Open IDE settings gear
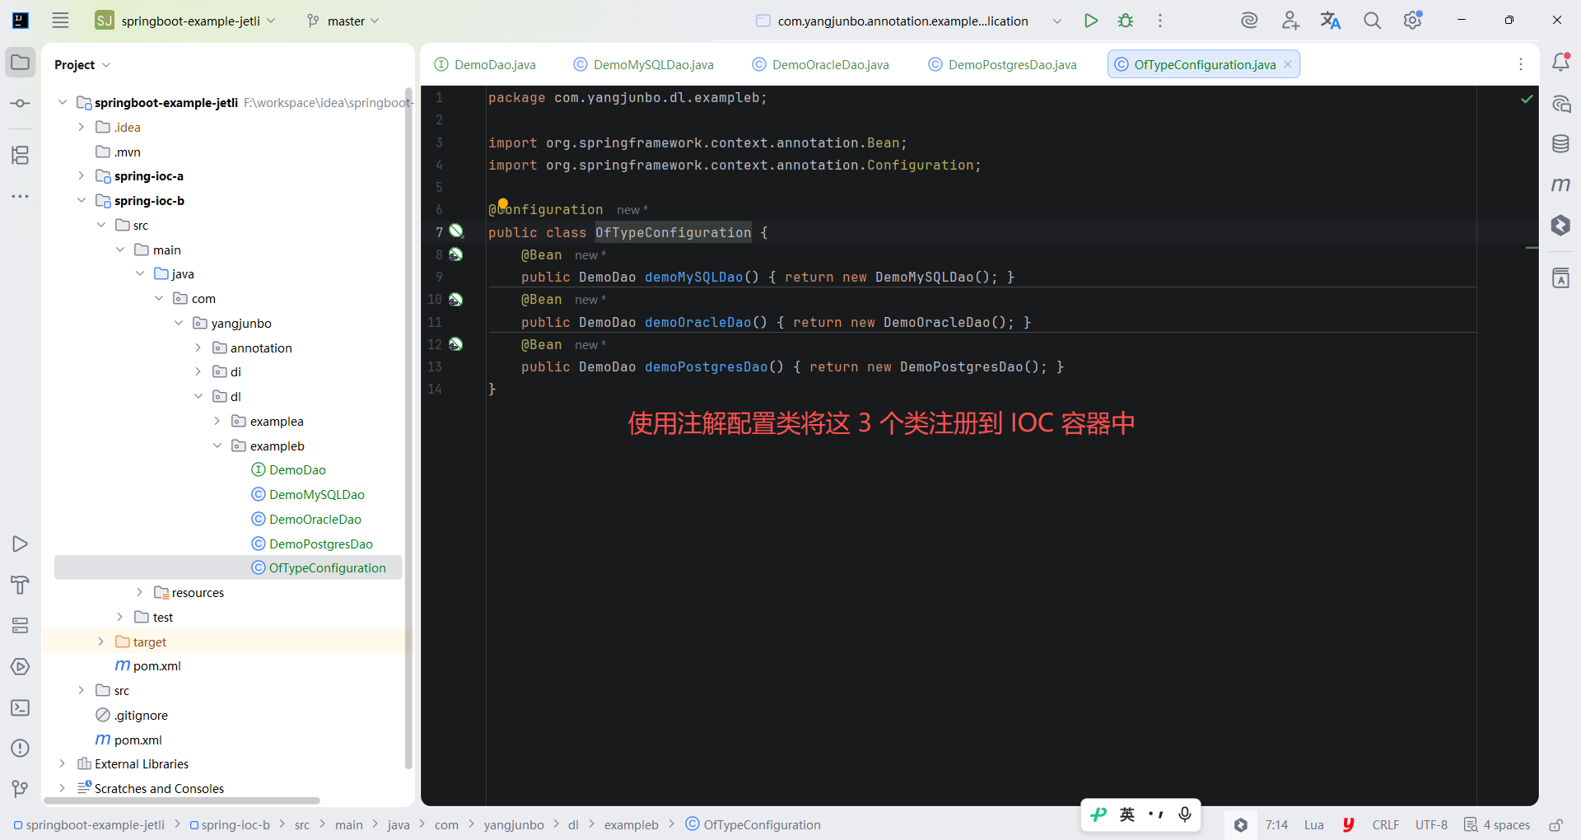 click(x=1413, y=20)
